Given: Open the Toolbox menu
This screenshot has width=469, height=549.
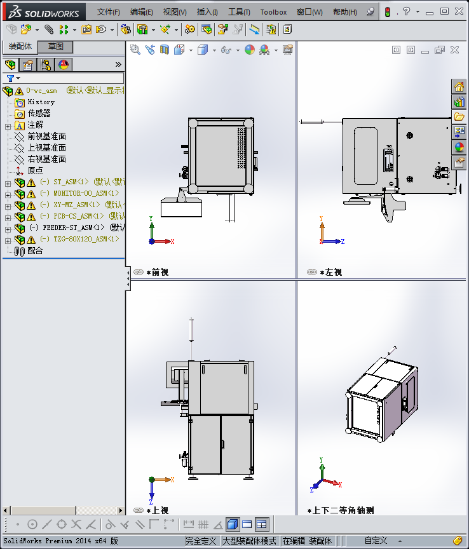Looking at the screenshot, I should click(x=273, y=12).
